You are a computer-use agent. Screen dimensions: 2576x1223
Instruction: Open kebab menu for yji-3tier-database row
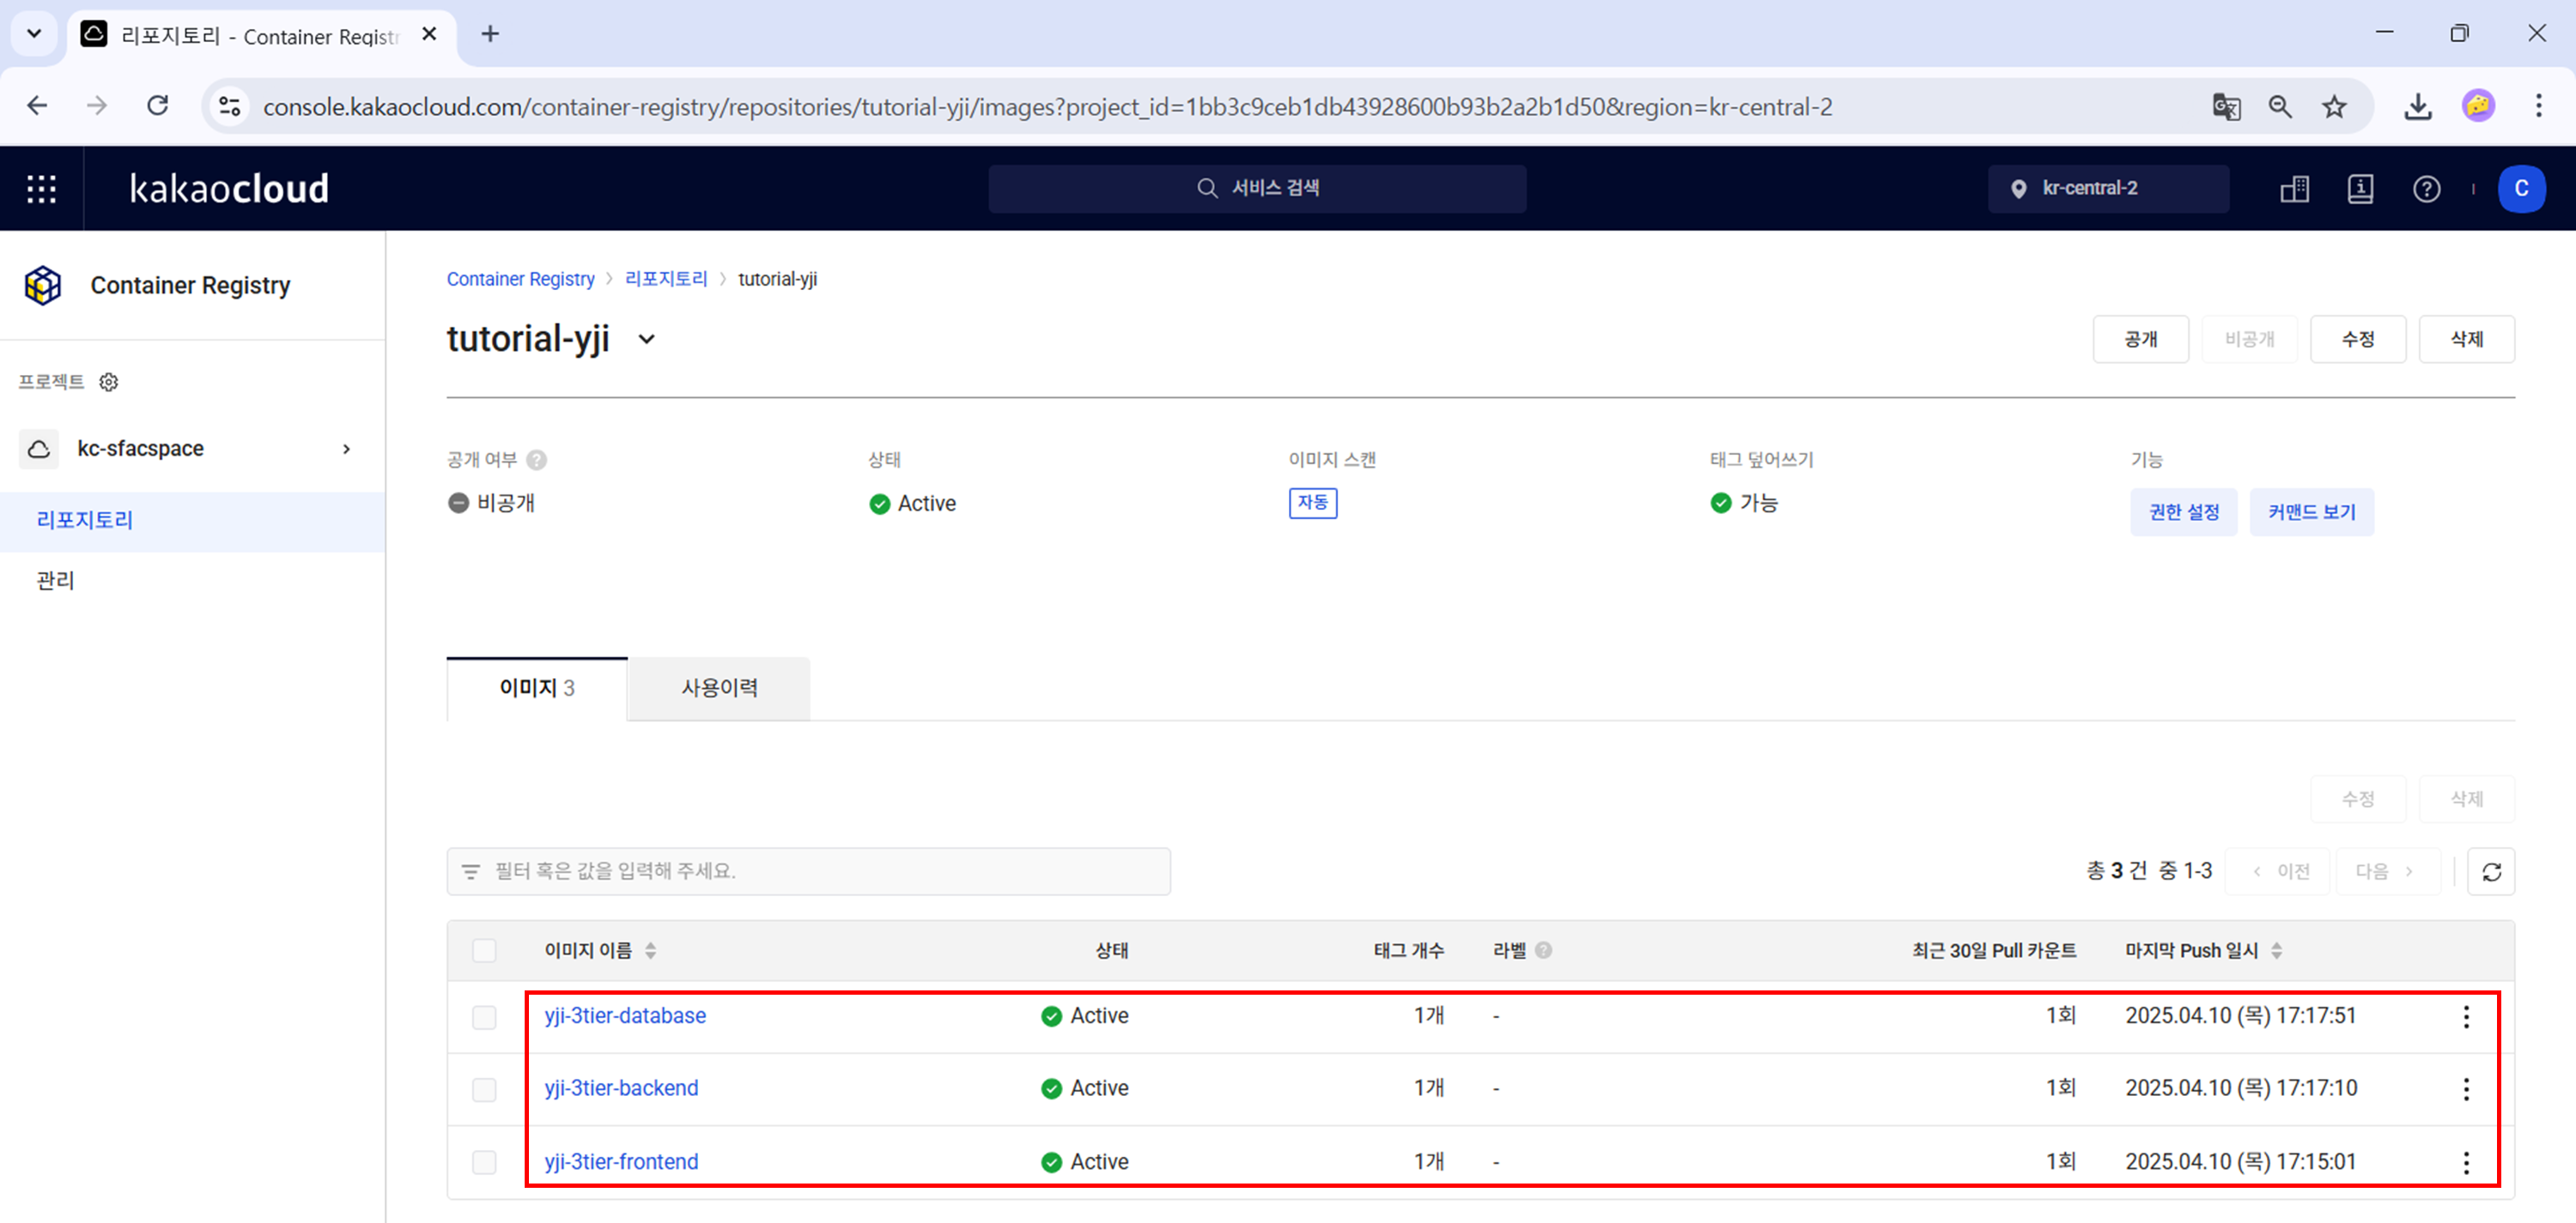point(2466,1016)
